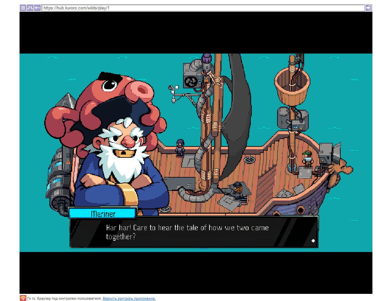Click the round drain grate on deck
This screenshot has height=301, width=376.
(249, 159)
